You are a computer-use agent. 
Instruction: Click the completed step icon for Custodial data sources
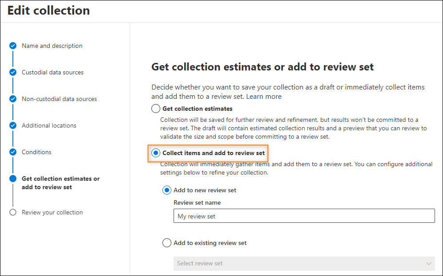(13, 72)
